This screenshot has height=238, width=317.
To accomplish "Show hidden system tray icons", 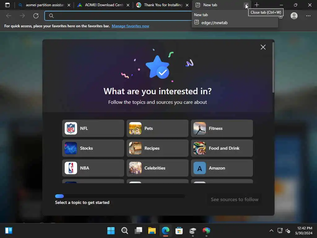I will [x=271, y=231].
